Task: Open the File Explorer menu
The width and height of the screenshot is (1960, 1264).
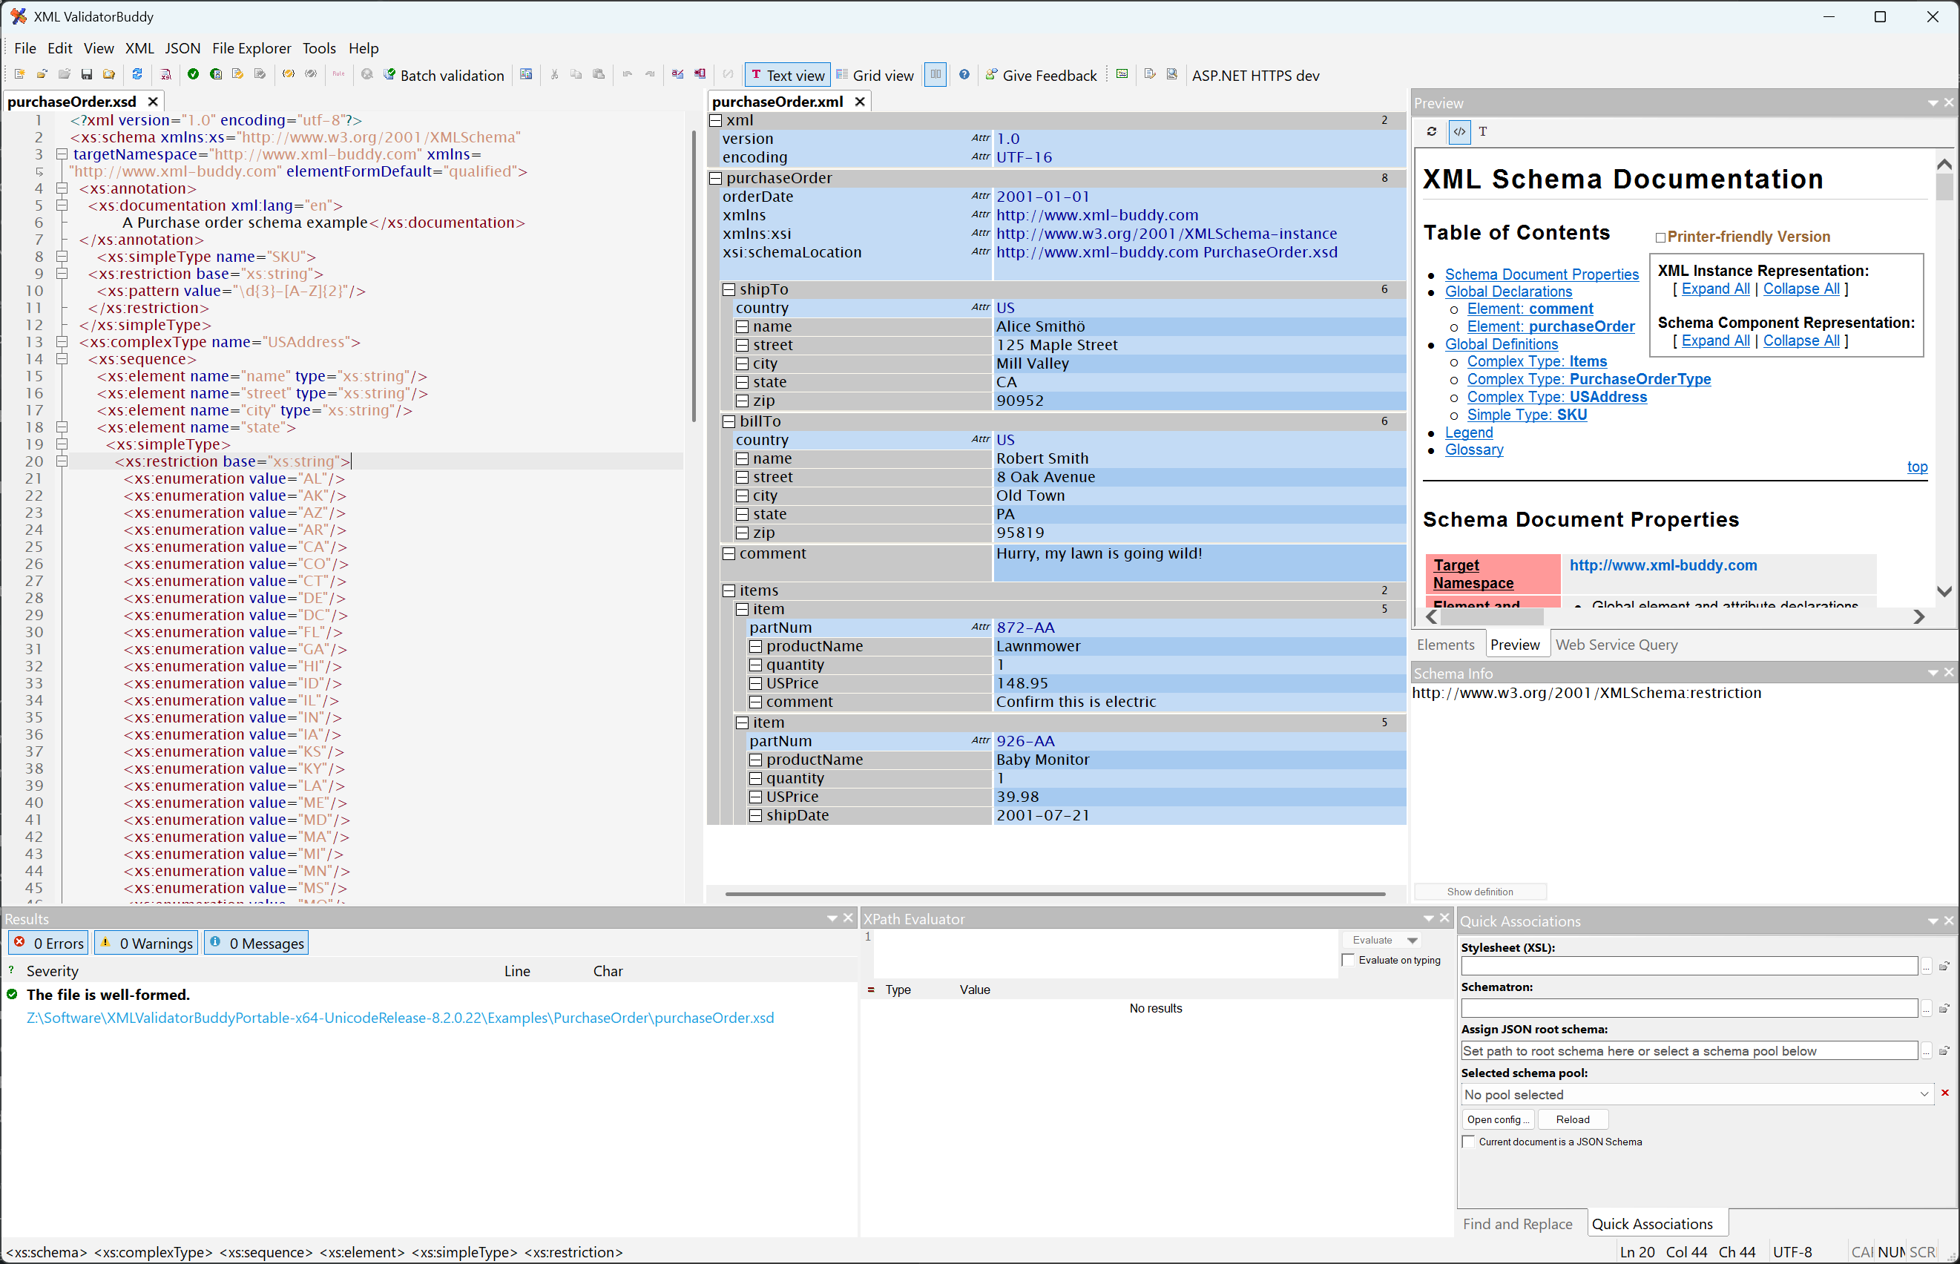Action: point(251,48)
